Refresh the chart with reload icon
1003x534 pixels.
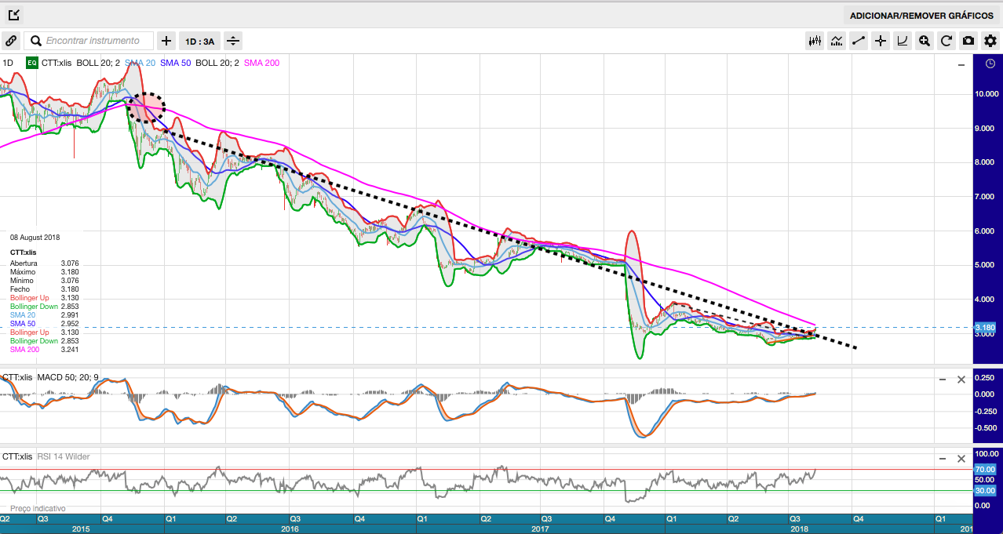946,41
